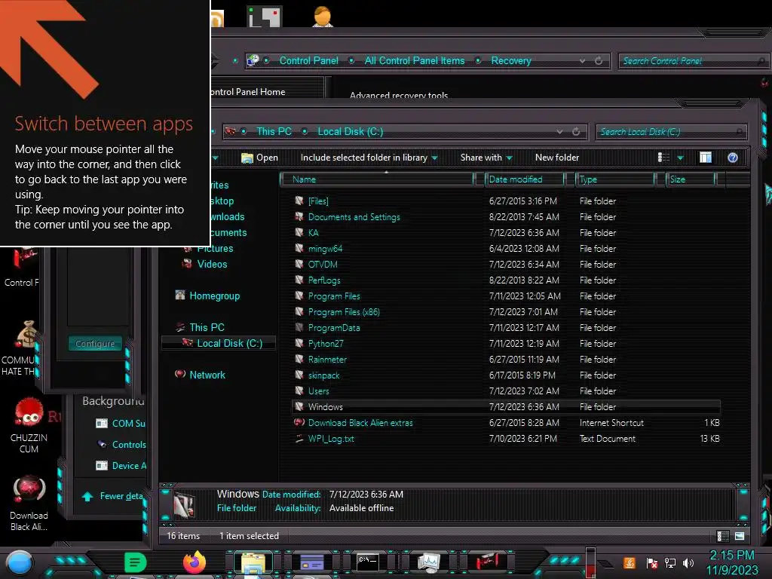Select the [Files] folder
This screenshot has height=579, width=772.
coord(318,201)
